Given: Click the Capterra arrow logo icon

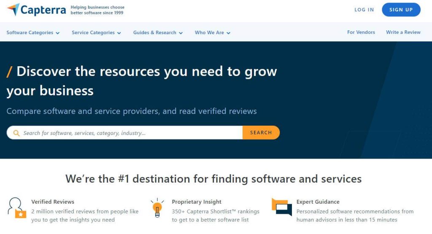Looking at the screenshot, I should pos(13,9).
